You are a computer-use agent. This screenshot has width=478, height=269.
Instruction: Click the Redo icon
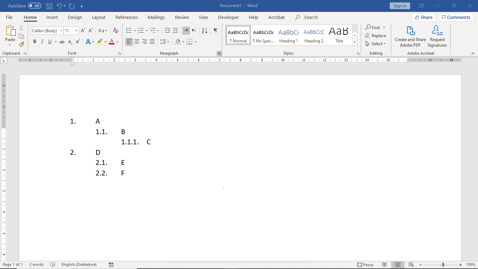point(72,6)
